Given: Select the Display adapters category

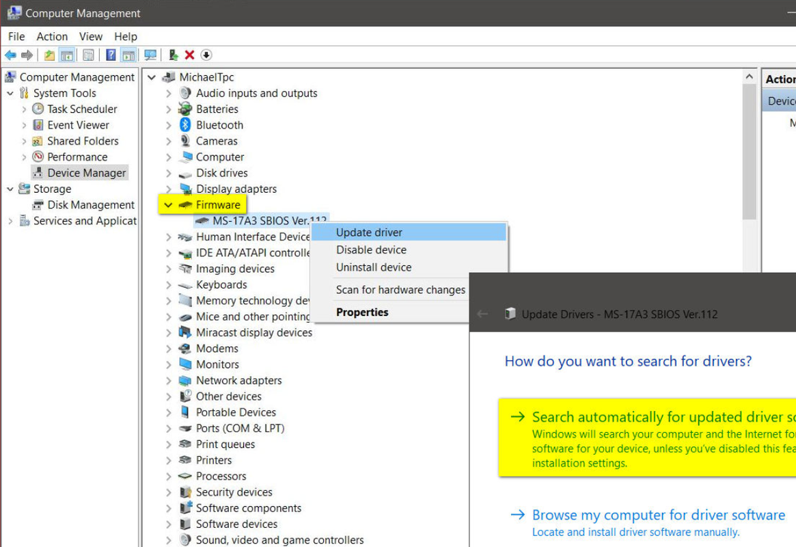Looking at the screenshot, I should 236,189.
